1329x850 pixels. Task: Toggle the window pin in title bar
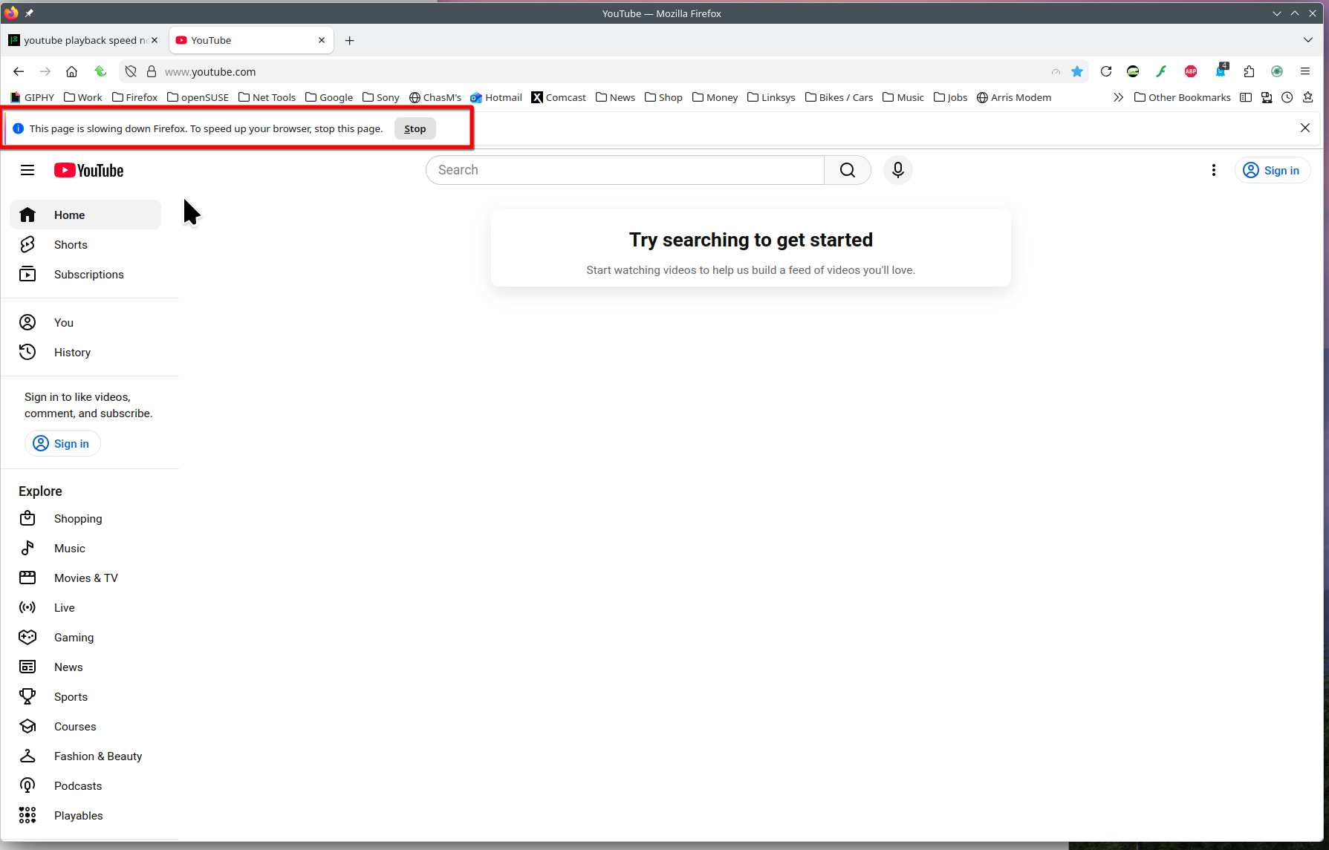click(x=29, y=13)
